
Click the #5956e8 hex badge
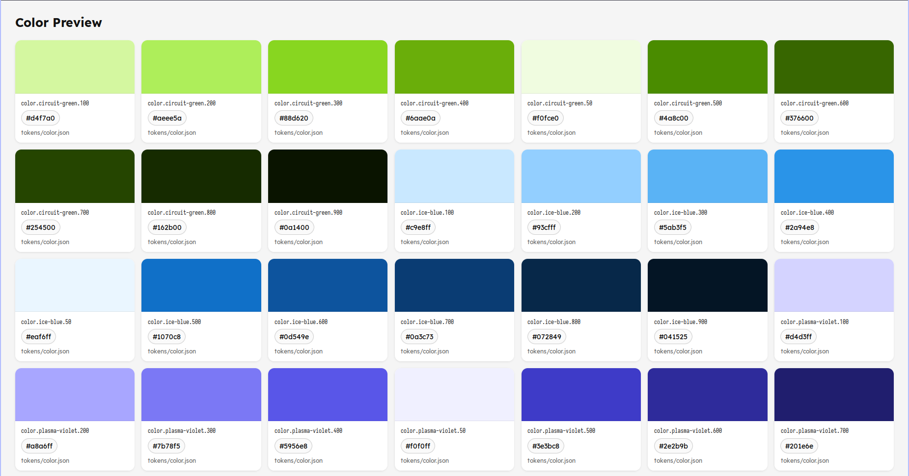[293, 446]
